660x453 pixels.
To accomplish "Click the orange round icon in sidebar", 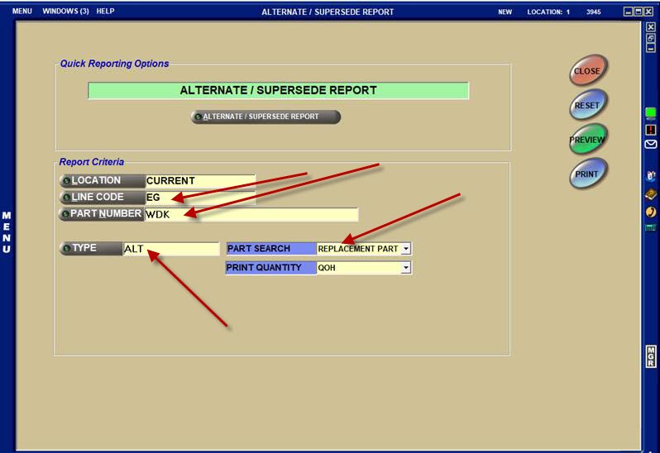I will pyautogui.click(x=651, y=212).
